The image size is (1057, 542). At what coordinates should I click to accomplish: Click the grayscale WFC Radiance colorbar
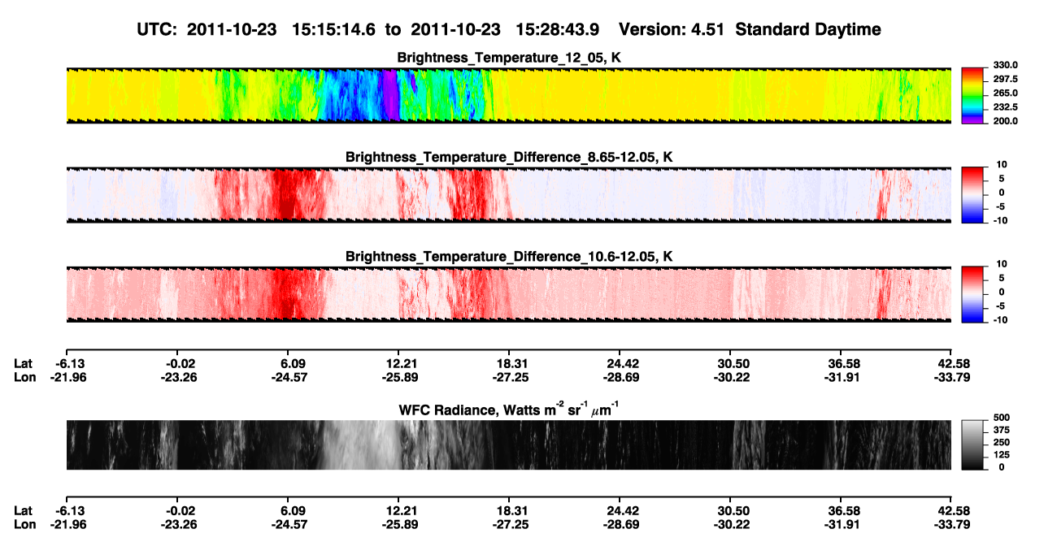972,444
